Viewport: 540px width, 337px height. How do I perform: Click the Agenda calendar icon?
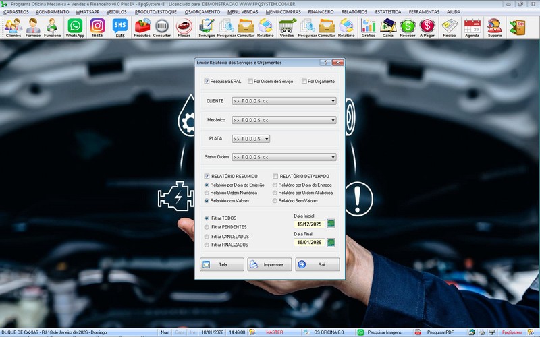pos(472,27)
